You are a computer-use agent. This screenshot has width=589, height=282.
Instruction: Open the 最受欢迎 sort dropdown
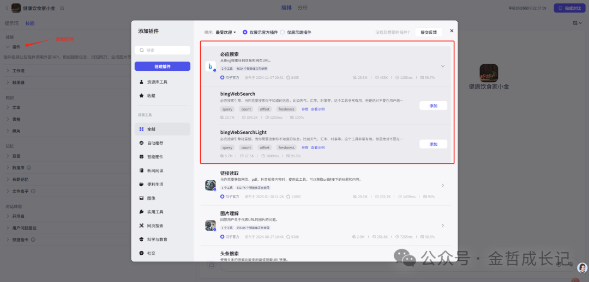pyautogui.click(x=226, y=32)
